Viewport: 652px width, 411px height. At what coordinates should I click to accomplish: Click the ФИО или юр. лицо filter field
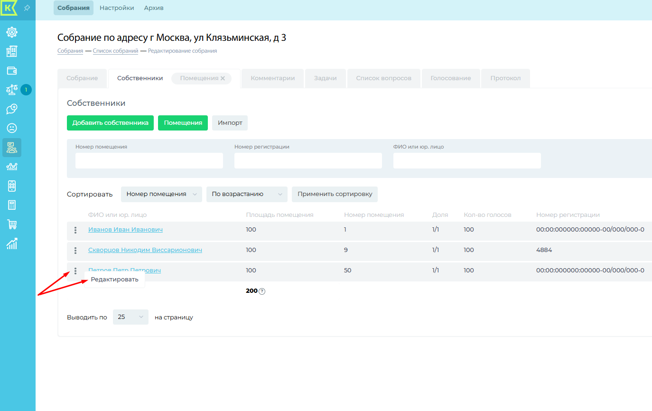[466, 161]
